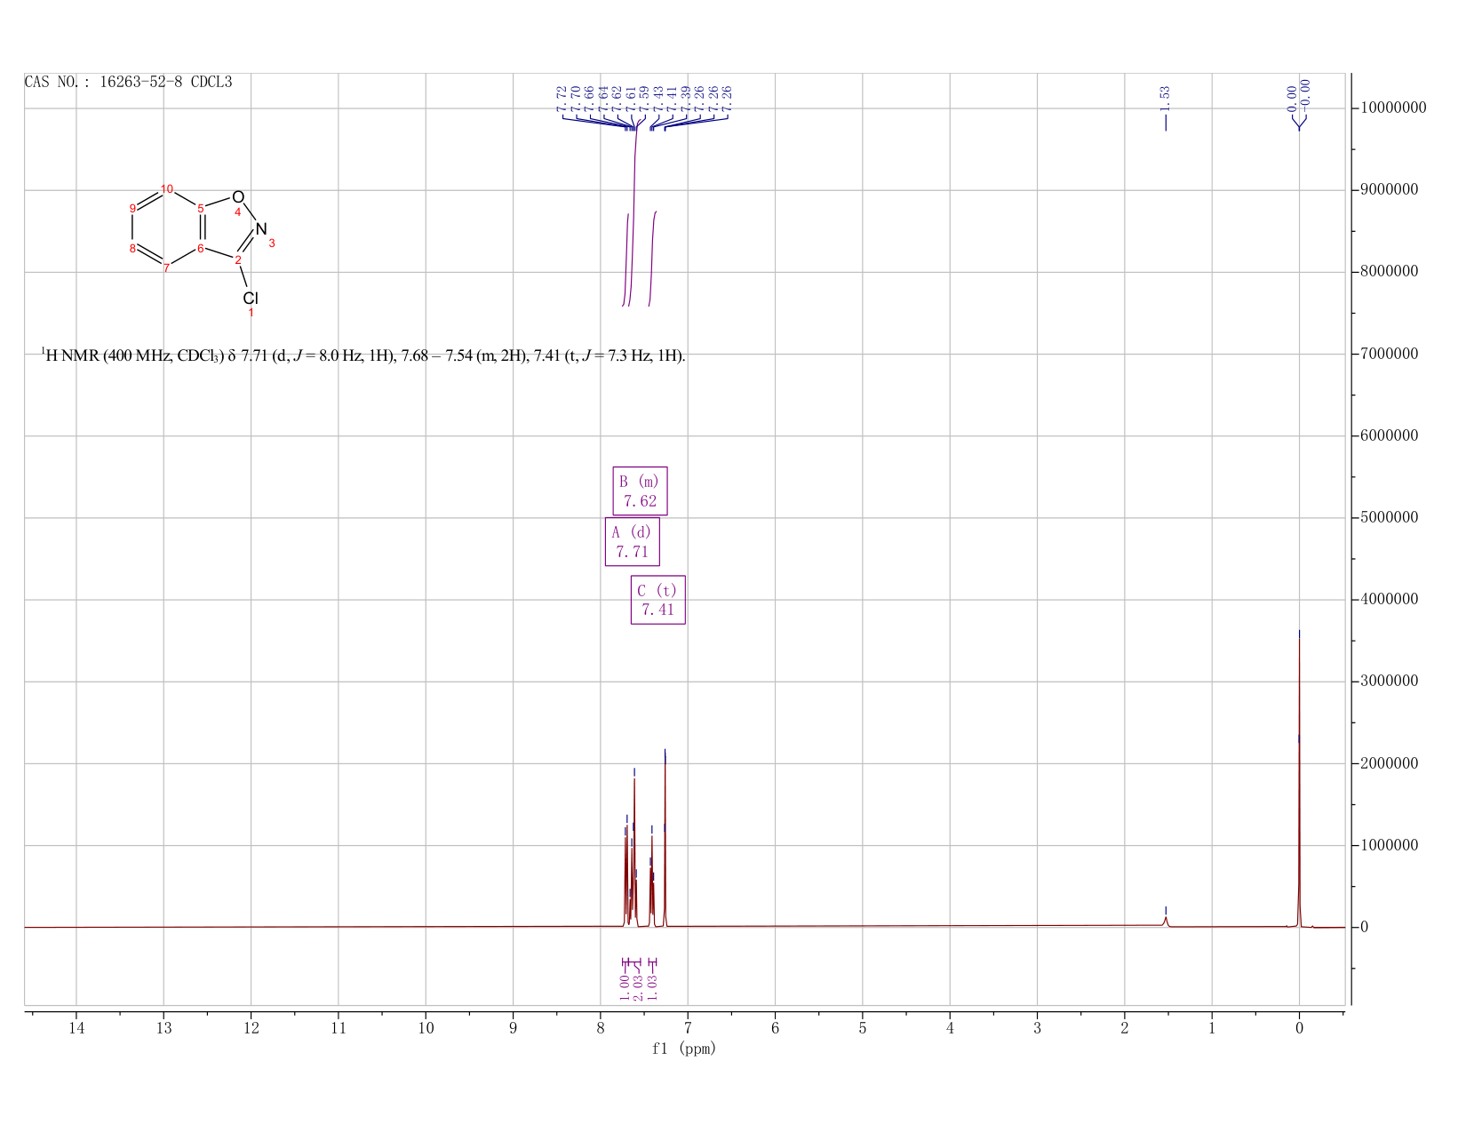Click the 1.53 peak label

[x=1165, y=98]
